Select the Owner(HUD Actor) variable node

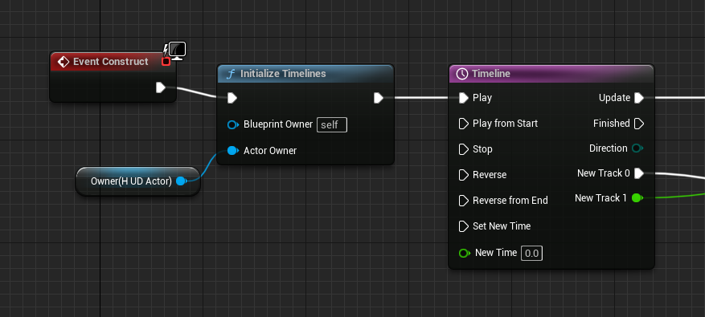[x=137, y=181]
